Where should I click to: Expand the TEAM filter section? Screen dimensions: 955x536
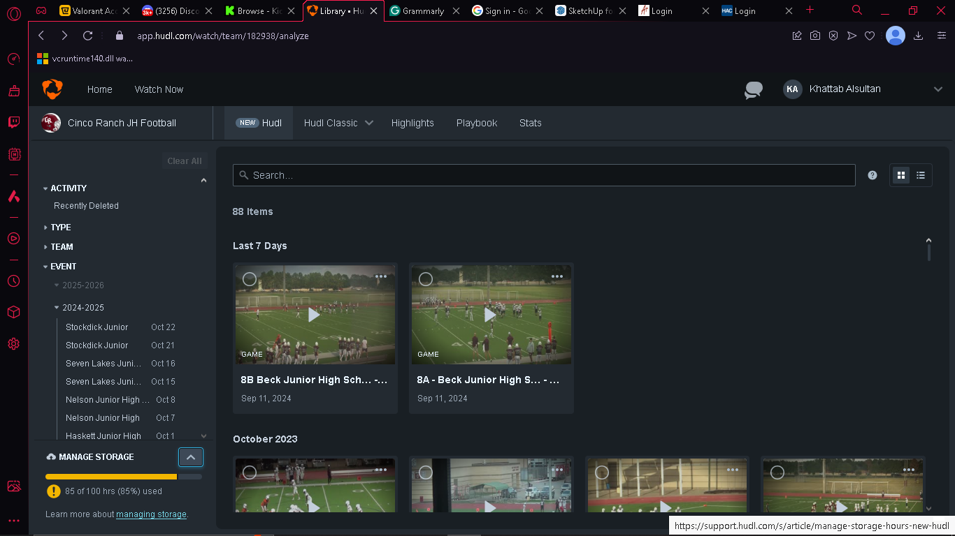58,247
